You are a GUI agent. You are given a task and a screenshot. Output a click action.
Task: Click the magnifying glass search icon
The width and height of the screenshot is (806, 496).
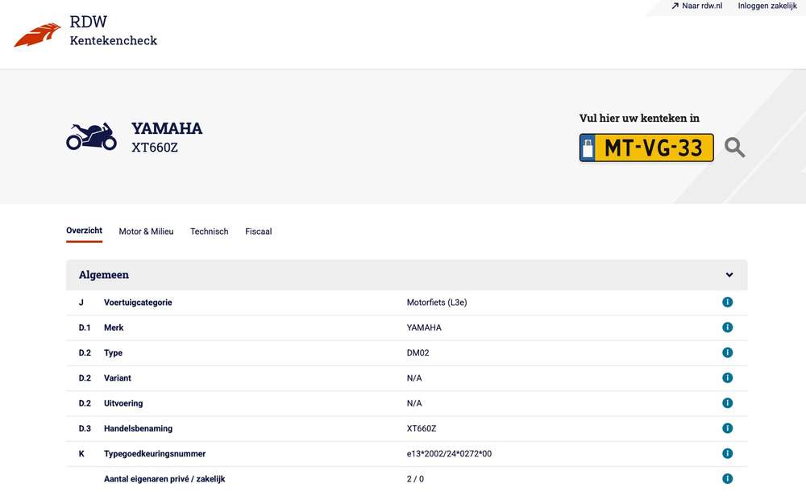point(734,148)
